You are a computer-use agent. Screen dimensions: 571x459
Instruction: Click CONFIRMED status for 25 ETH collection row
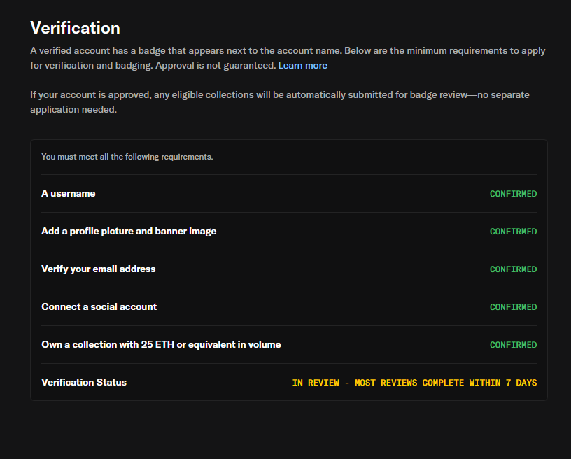513,345
